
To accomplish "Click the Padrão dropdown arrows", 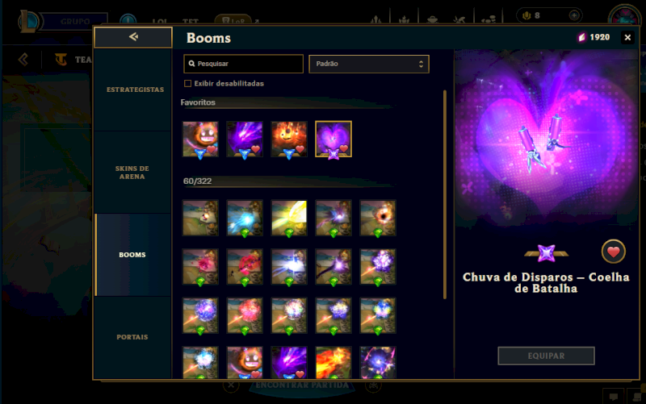I will [421, 65].
